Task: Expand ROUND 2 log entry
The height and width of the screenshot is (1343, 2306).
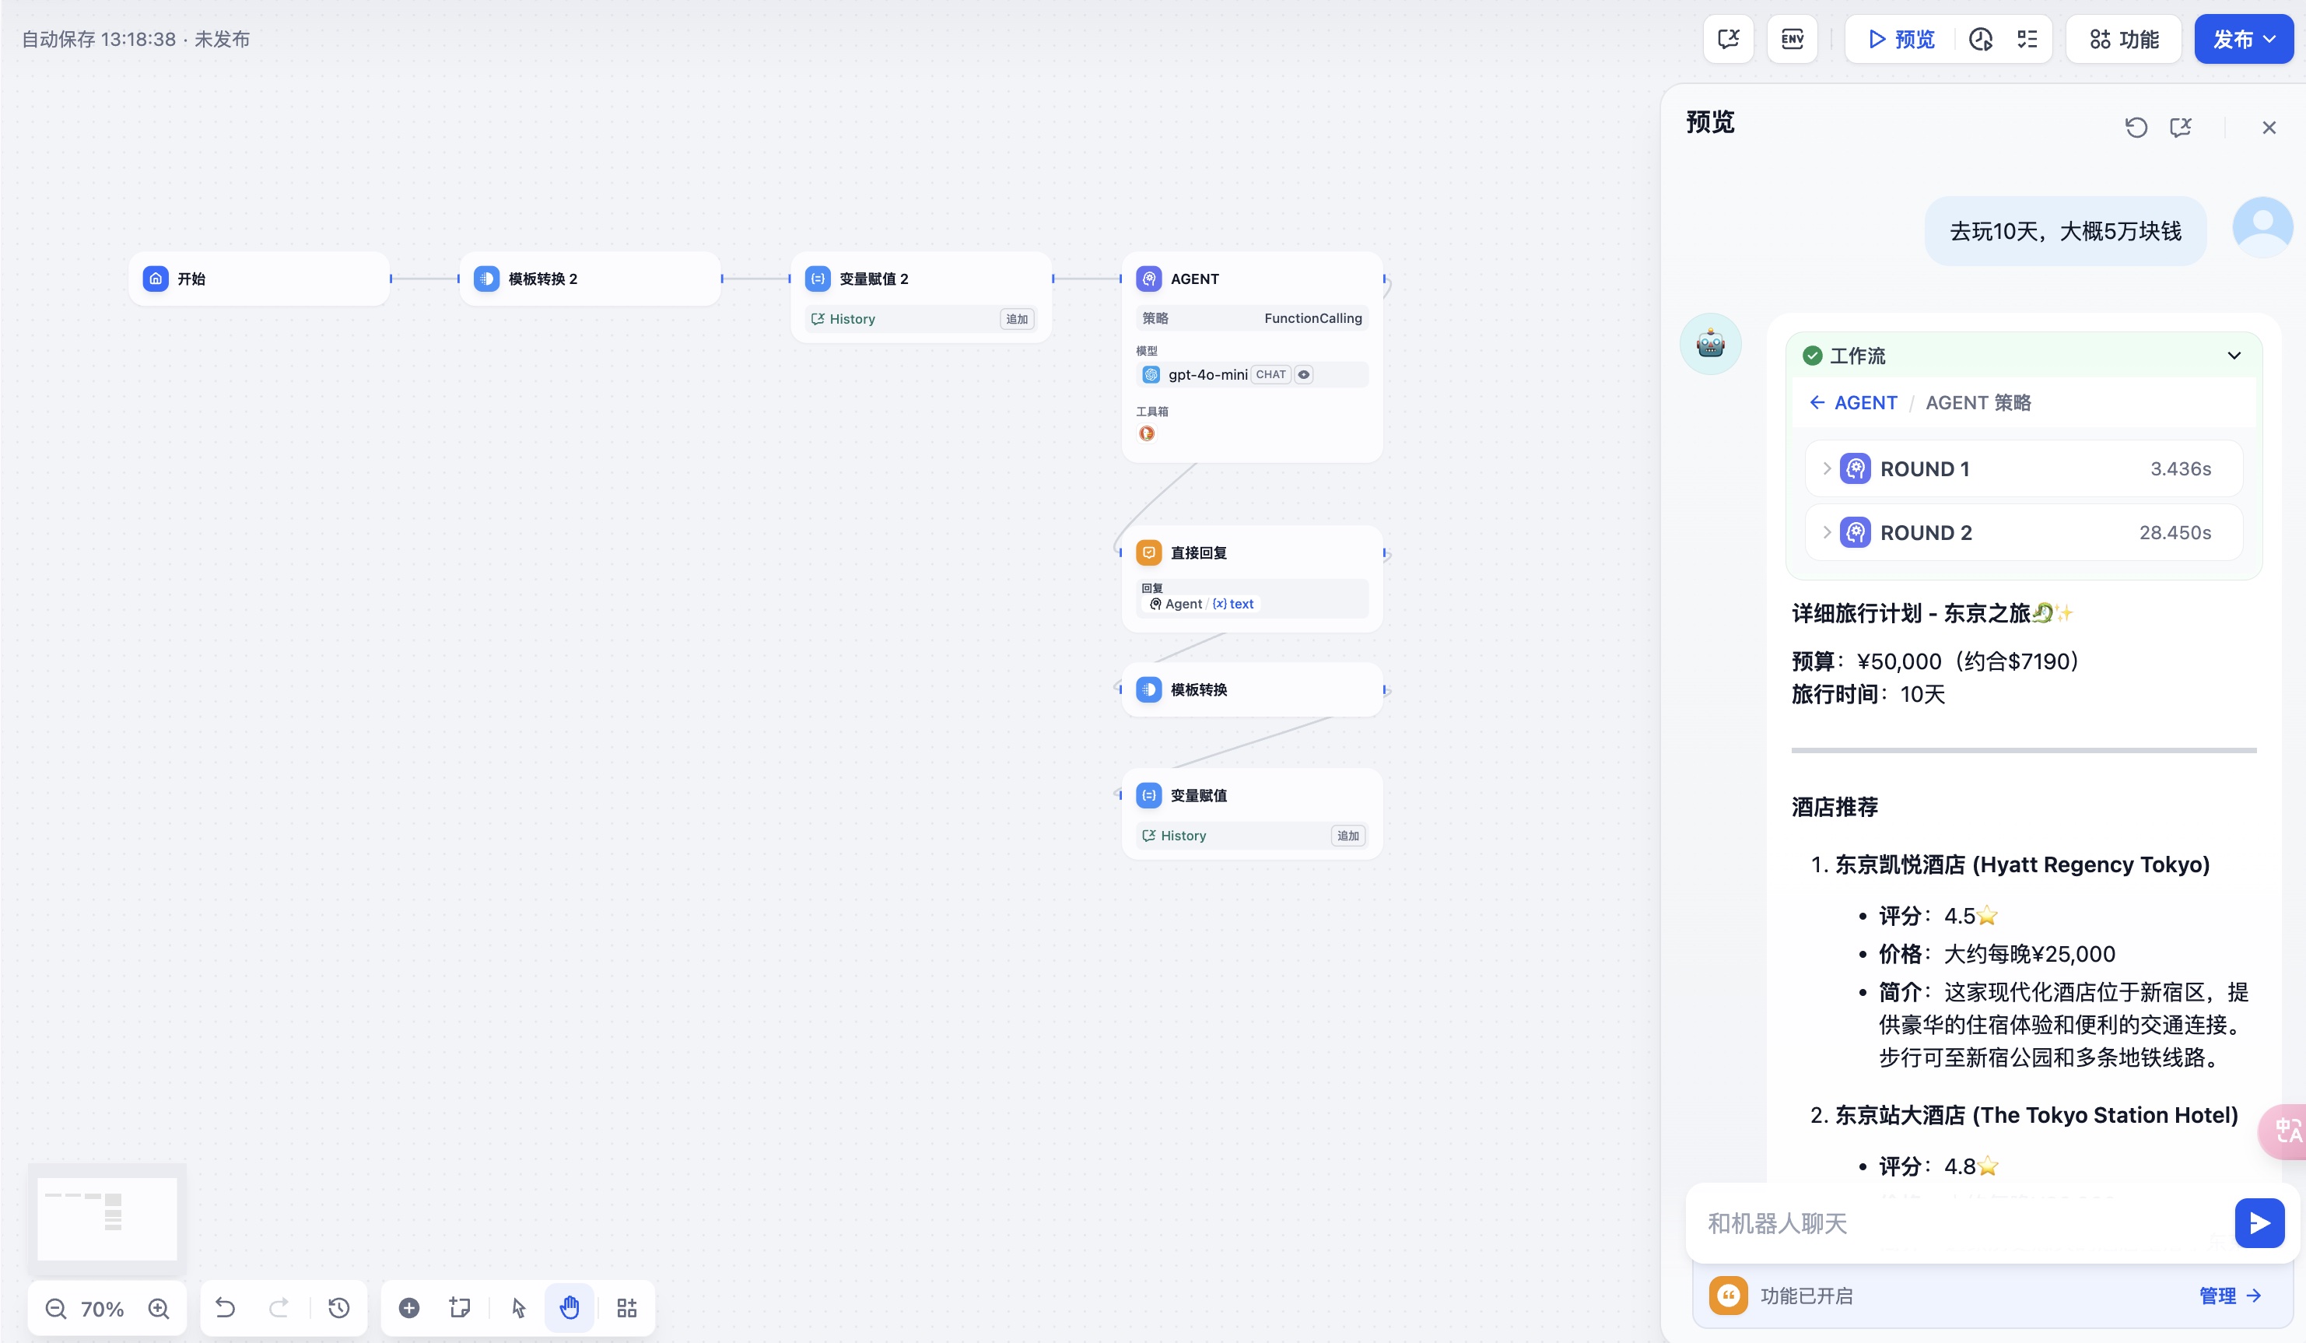Action: (x=1827, y=533)
